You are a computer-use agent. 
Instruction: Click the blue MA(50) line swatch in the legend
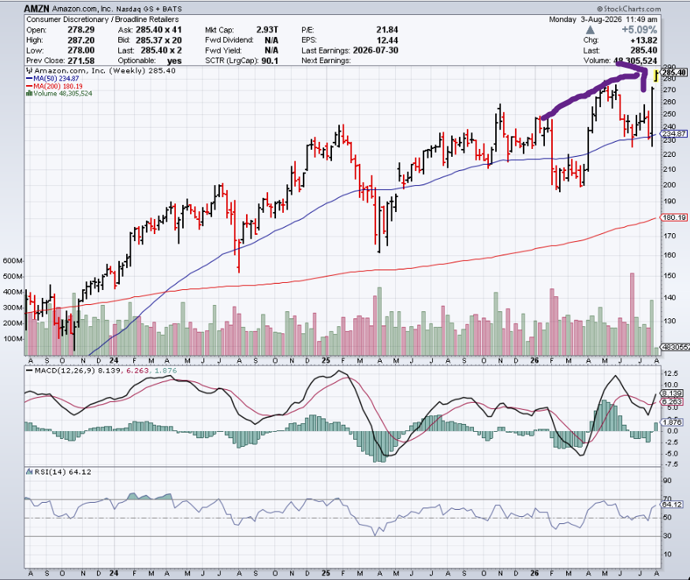[x=29, y=78]
